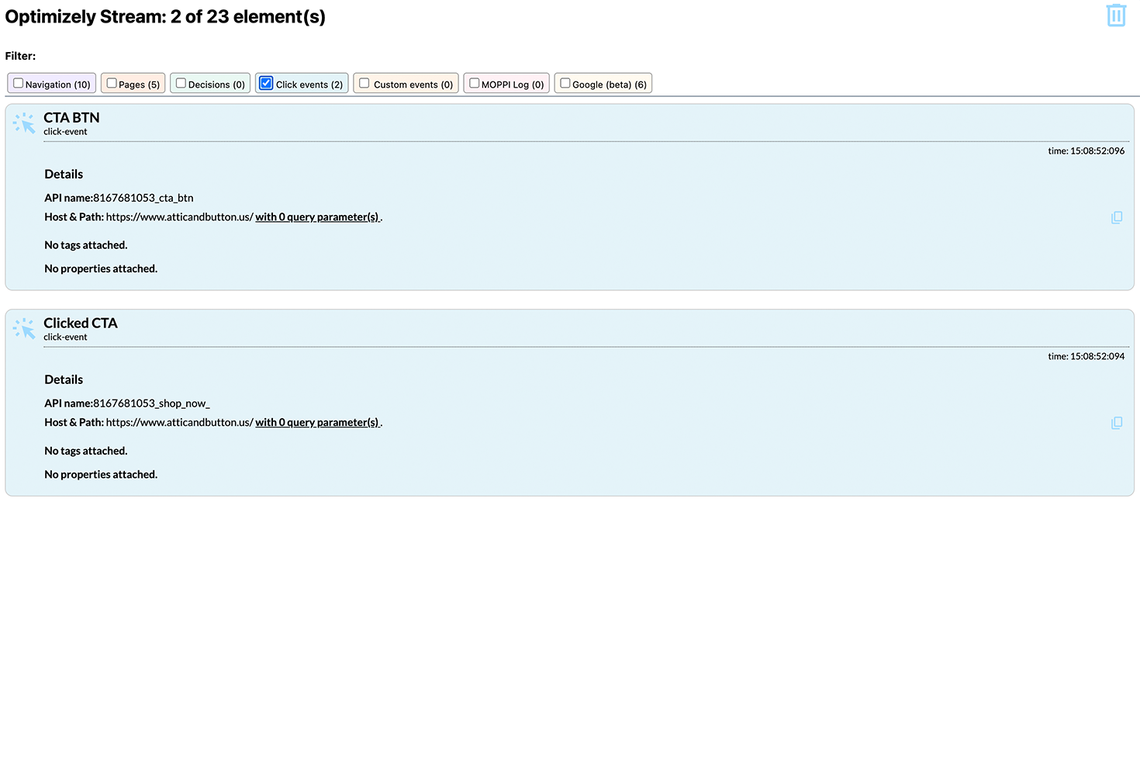This screenshot has width=1140, height=765.
Task: Click the API name 8167681053_cta_btn text
Action: (143, 198)
